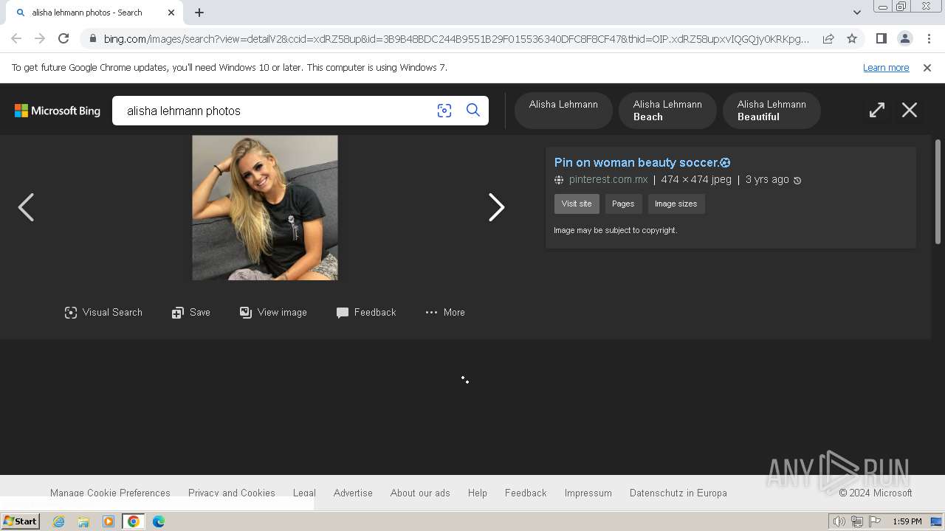Open Chrome three-dot menu
The image size is (945, 531).
[x=928, y=38]
